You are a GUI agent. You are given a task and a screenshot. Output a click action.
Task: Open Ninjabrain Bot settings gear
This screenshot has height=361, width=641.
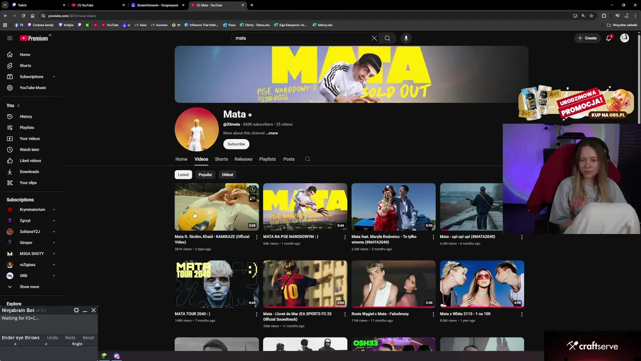point(76,310)
